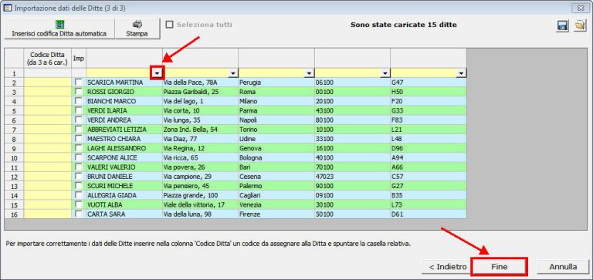Image resolution: width=593 pixels, height=280 pixels.
Task: Open the dropdown above the names column
Action: coord(158,73)
